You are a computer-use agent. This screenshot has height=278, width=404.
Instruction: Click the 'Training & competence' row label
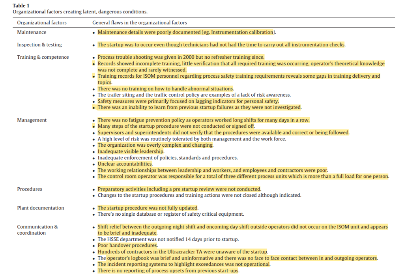(43, 58)
